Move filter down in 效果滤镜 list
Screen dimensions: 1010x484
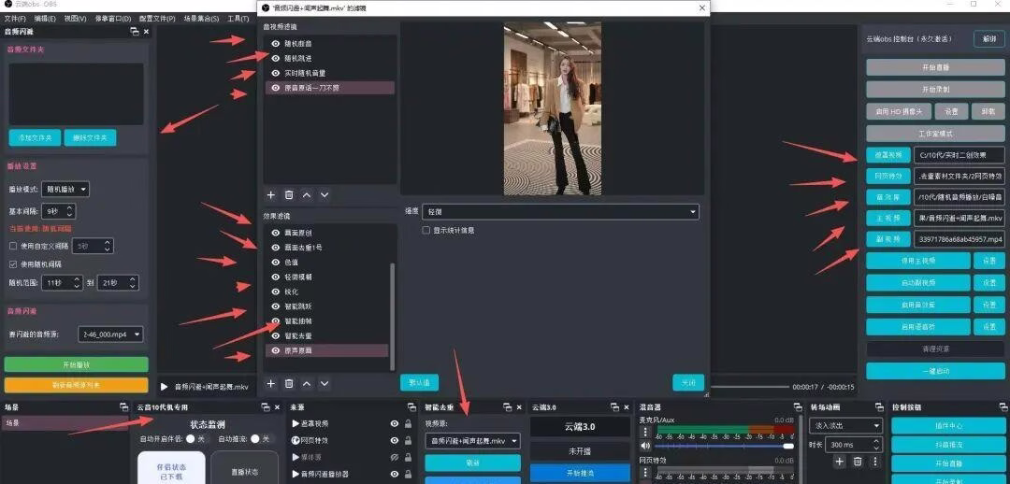click(x=325, y=384)
